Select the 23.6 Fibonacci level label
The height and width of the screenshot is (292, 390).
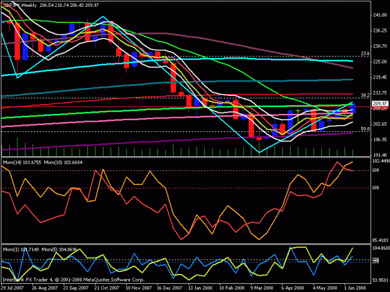[x=365, y=54]
